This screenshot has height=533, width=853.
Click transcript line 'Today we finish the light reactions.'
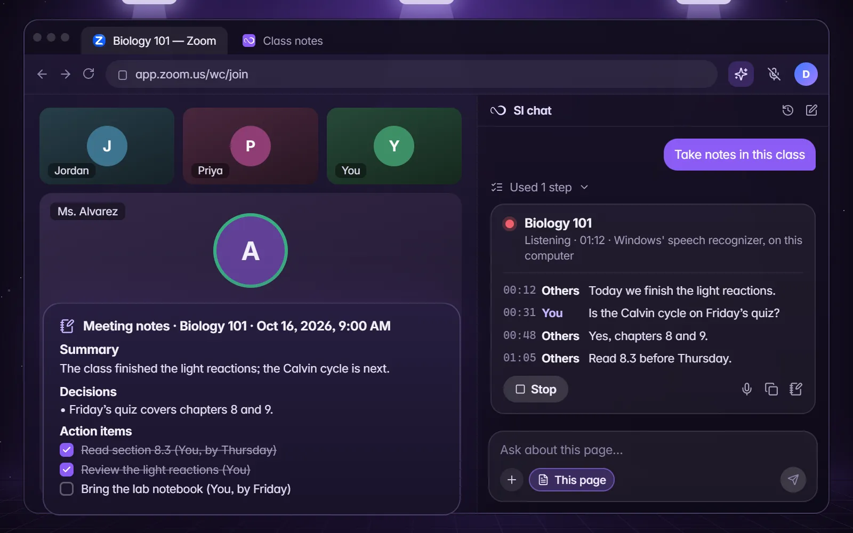[682, 290]
